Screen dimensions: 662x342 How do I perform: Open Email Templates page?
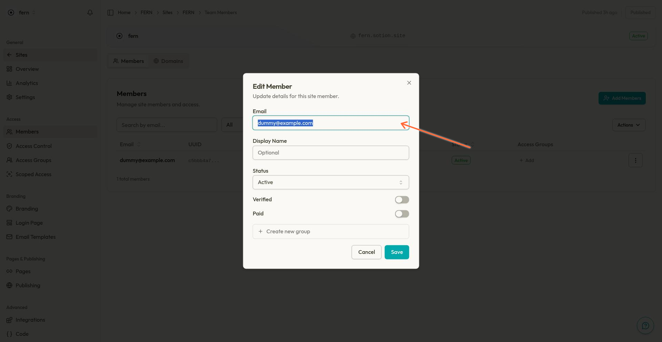point(50,237)
